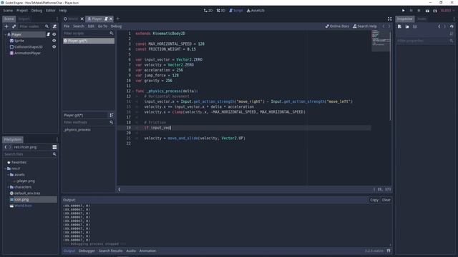Viewport: 458px width, 257px height.
Task: Open the script editor Search menu
Action: click(x=79, y=26)
